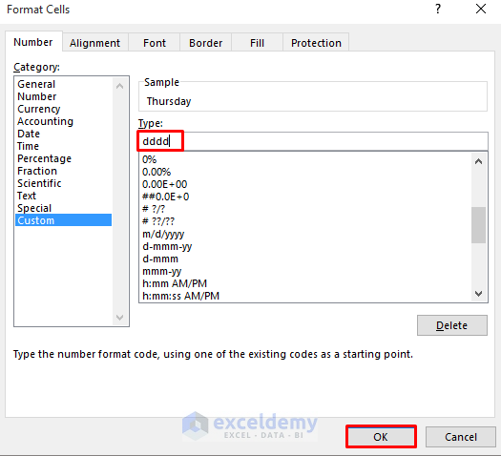Close the Format Cells dialog

pos(481,9)
